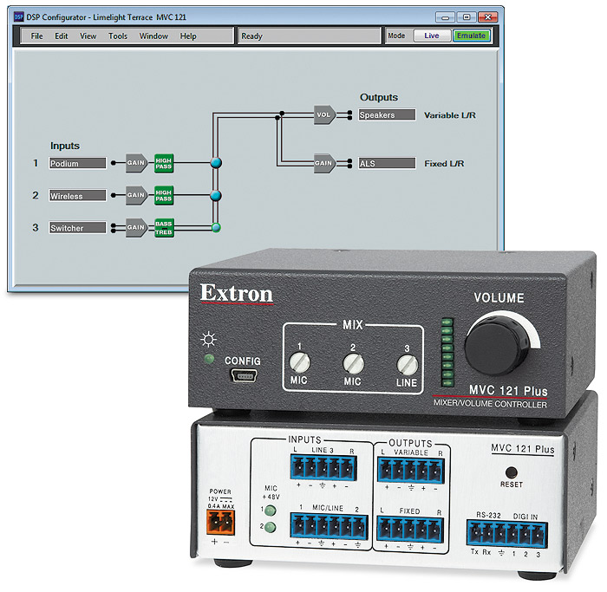
Task: Open the Switcher BASS TREB block
Action: click(164, 228)
